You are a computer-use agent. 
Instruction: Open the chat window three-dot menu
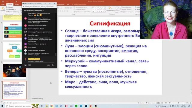pos(54,11)
